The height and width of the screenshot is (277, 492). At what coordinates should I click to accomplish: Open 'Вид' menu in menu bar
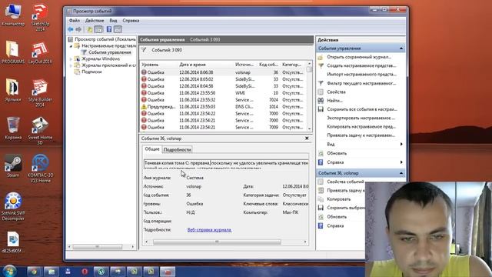click(x=113, y=21)
